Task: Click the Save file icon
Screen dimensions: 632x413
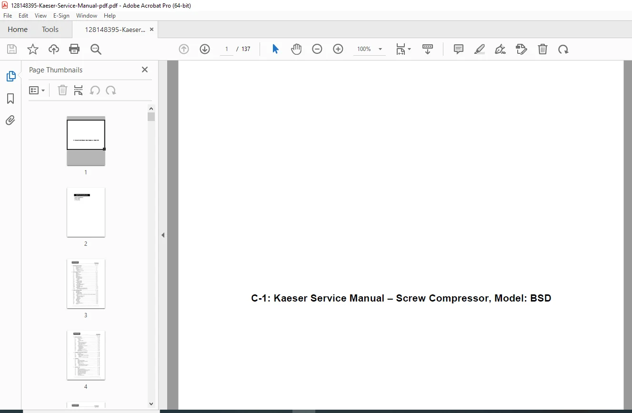Action: point(12,49)
